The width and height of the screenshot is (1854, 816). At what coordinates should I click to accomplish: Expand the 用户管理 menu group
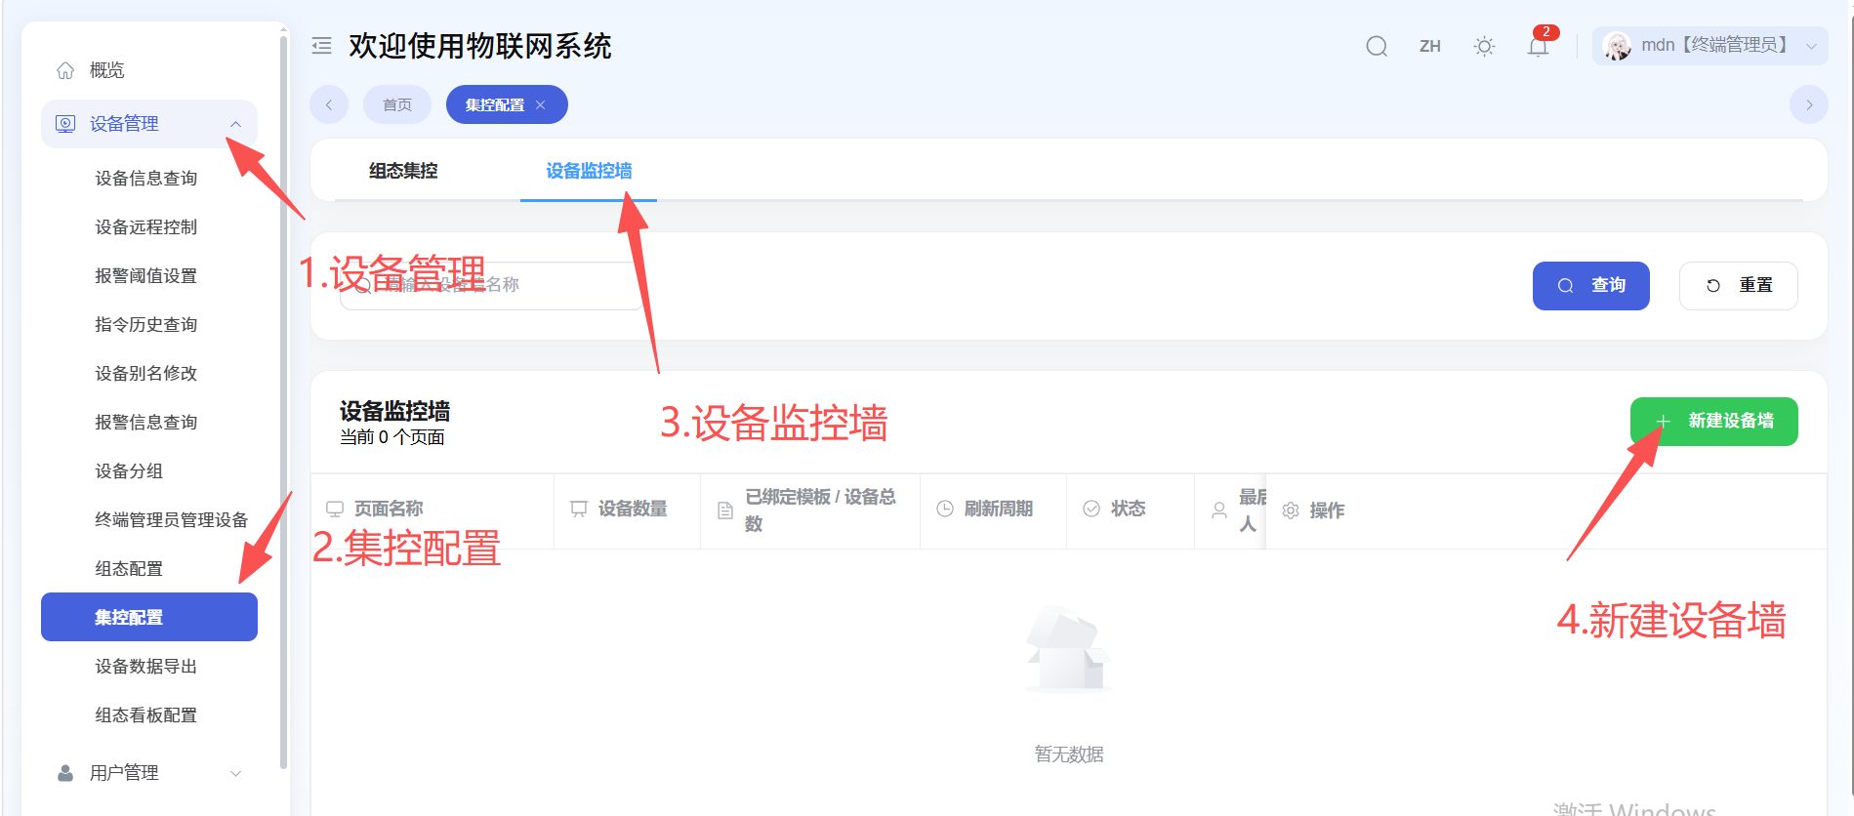[149, 773]
